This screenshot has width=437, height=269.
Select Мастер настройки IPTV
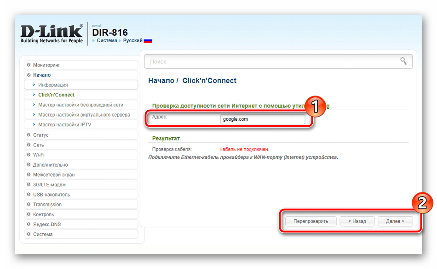tap(81, 124)
